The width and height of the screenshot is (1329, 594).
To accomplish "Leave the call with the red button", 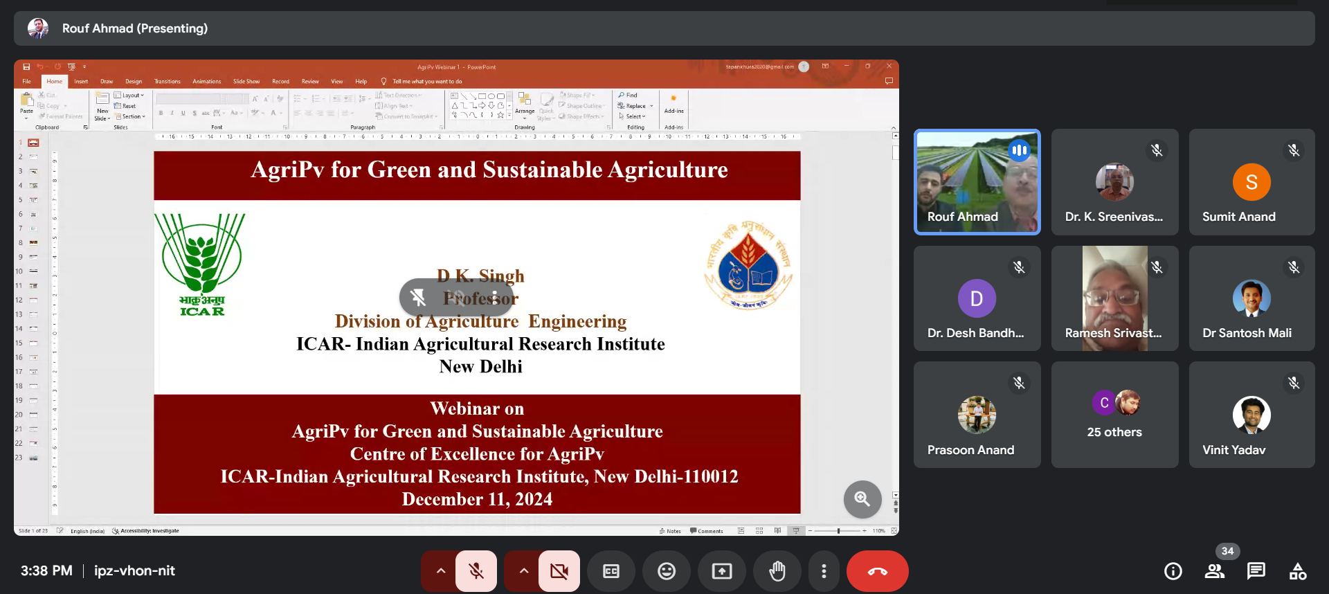I will [877, 571].
